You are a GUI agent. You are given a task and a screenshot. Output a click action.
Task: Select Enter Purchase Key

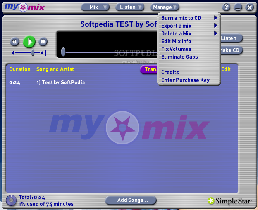pyautogui.click(x=185, y=80)
